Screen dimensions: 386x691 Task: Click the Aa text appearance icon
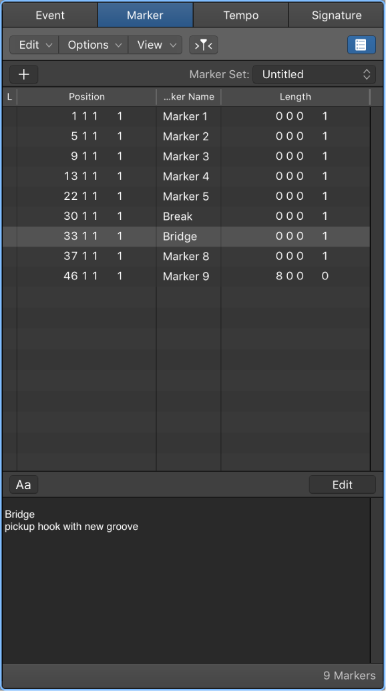click(x=23, y=485)
